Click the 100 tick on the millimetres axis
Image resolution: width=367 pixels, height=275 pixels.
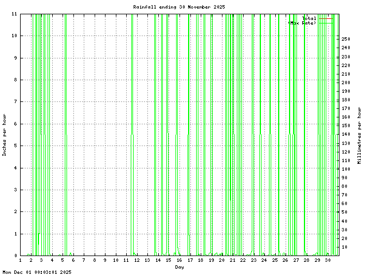tap(346, 169)
